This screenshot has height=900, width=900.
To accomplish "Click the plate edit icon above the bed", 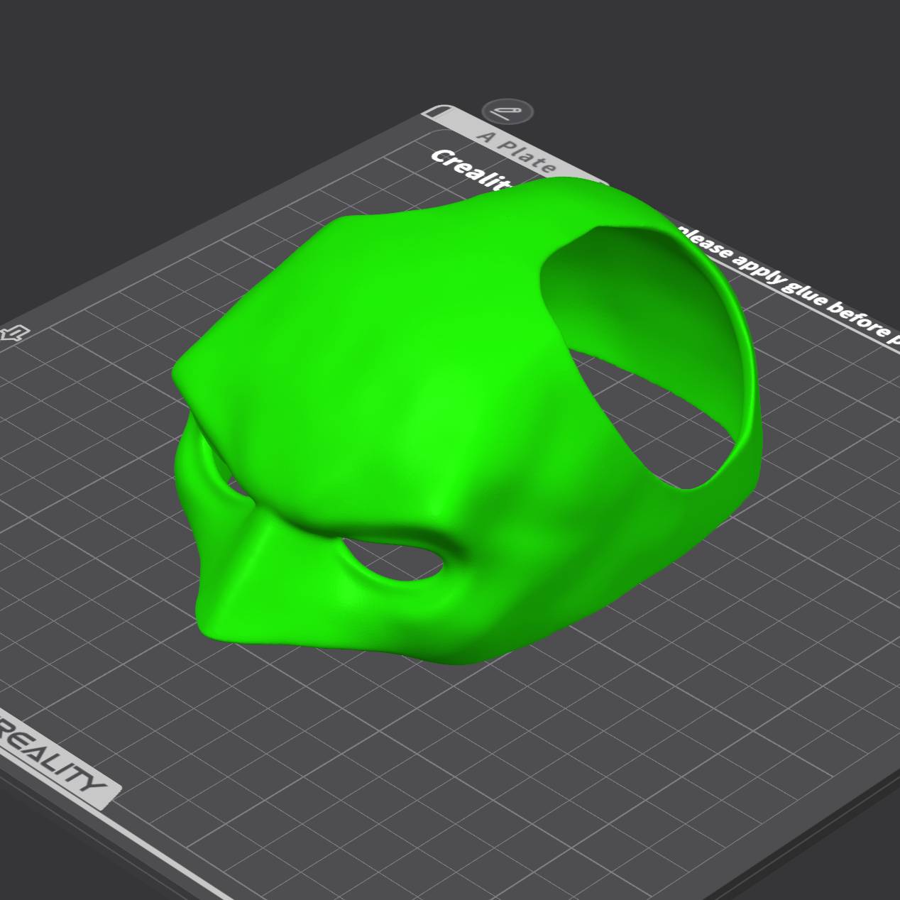I will 507,111.
